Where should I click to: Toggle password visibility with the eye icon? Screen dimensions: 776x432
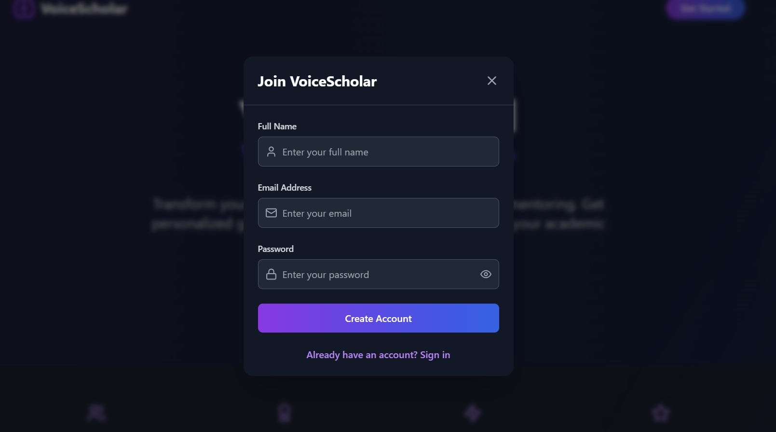486,274
